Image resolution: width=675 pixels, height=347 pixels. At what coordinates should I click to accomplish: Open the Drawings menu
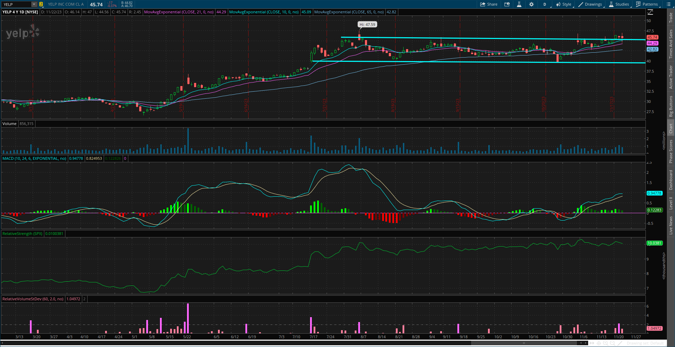591,4
